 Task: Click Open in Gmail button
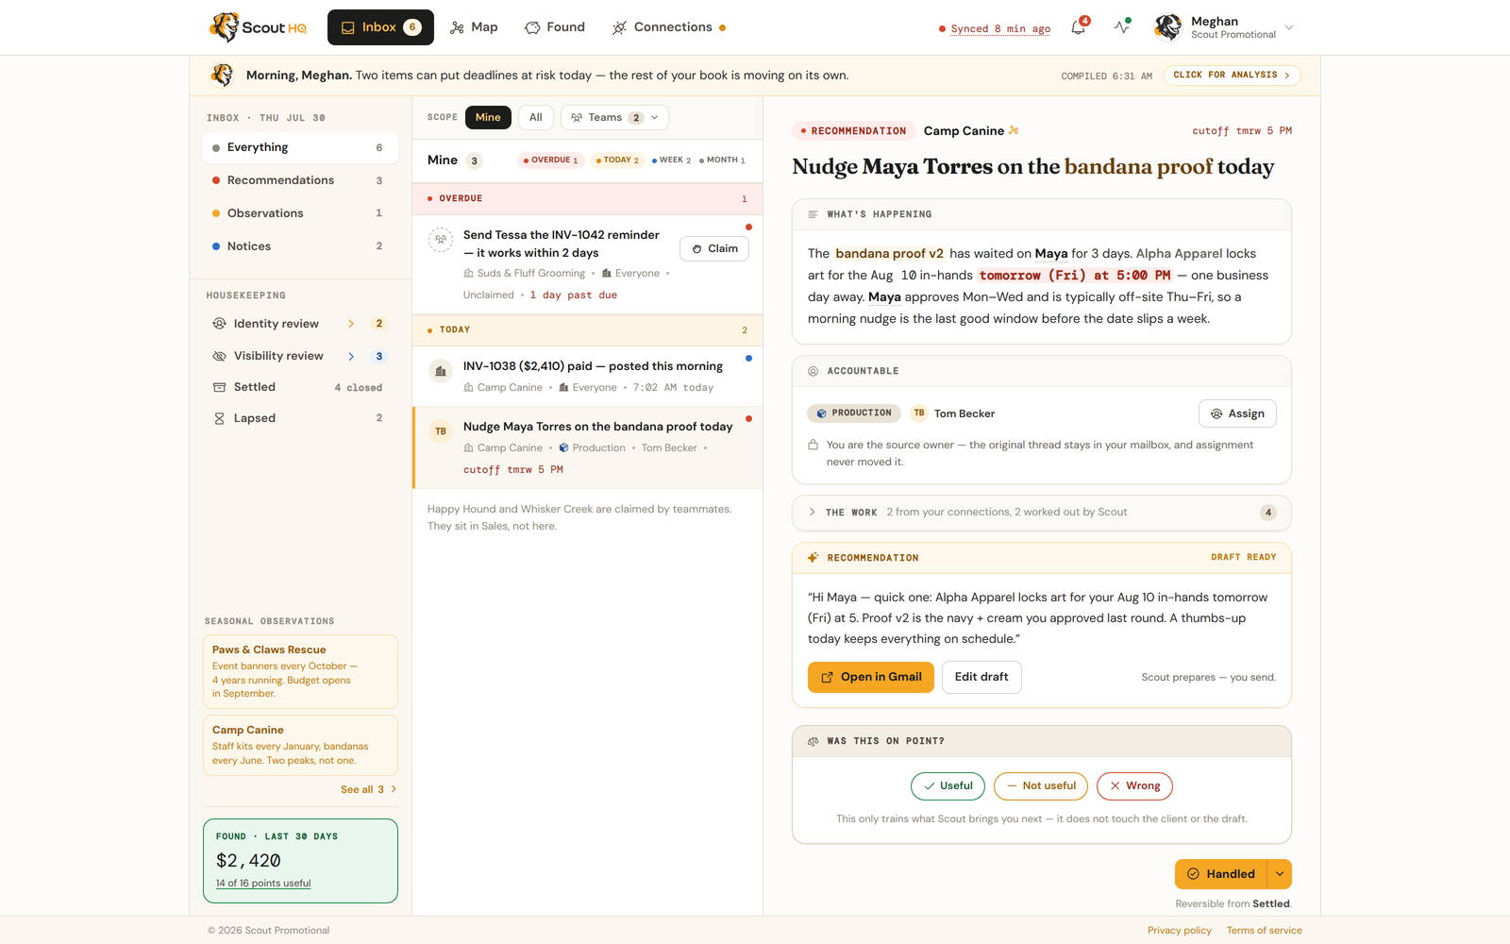coord(870,677)
